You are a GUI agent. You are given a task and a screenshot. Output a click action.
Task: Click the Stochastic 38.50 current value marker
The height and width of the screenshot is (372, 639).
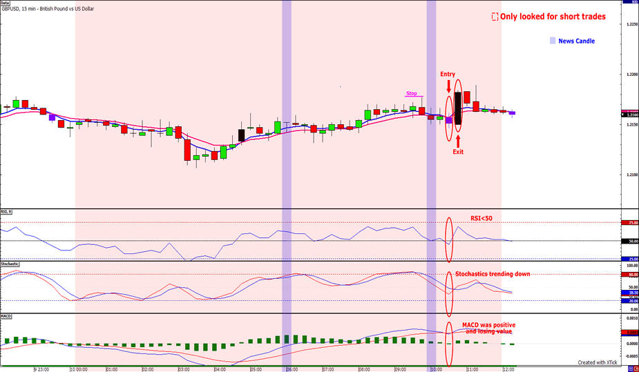629,293
